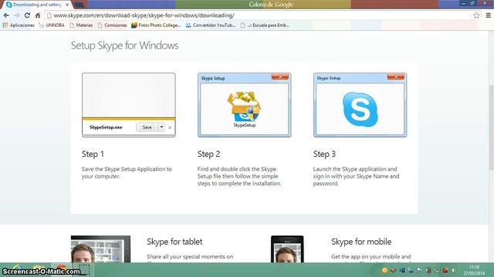494x277 pixels.
Task: Click the Step 3 heading
Action: 324,154
